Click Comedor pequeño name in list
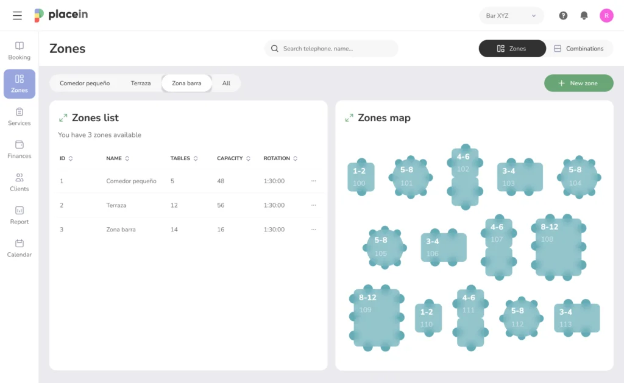 (132, 181)
